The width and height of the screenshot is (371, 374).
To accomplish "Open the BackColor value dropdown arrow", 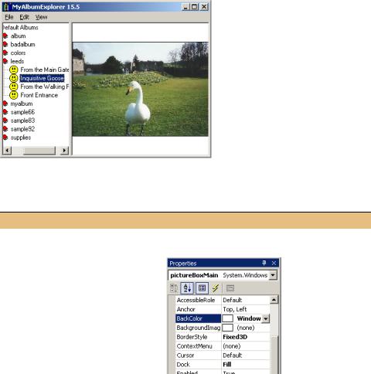I will tap(266, 318).
